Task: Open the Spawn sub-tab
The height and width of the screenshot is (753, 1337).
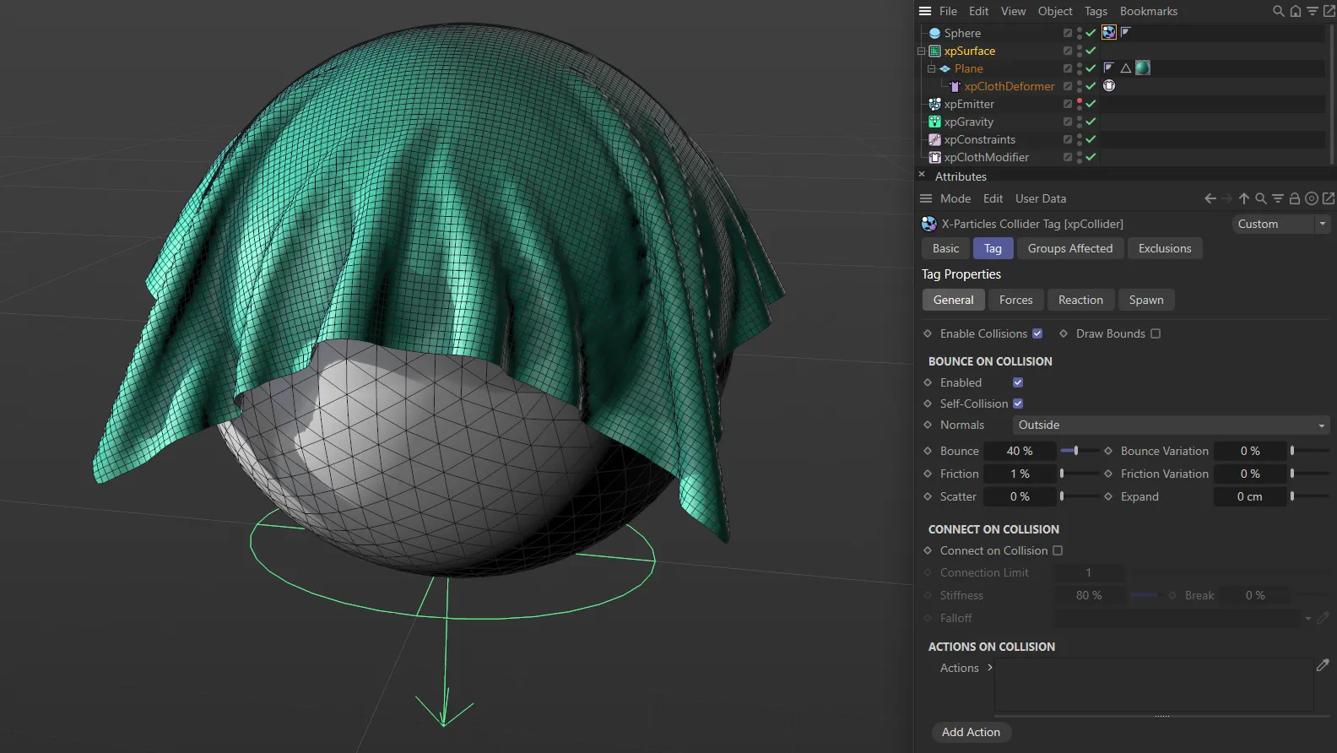Action: coord(1146,300)
